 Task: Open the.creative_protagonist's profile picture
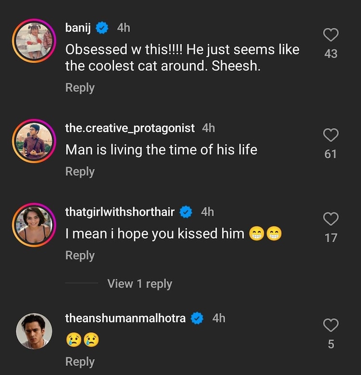[34, 141]
